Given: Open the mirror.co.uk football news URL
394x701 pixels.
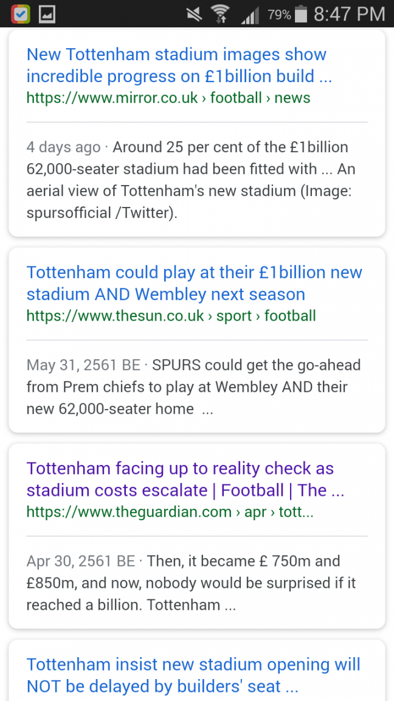Looking at the screenshot, I should coord(168,98).
